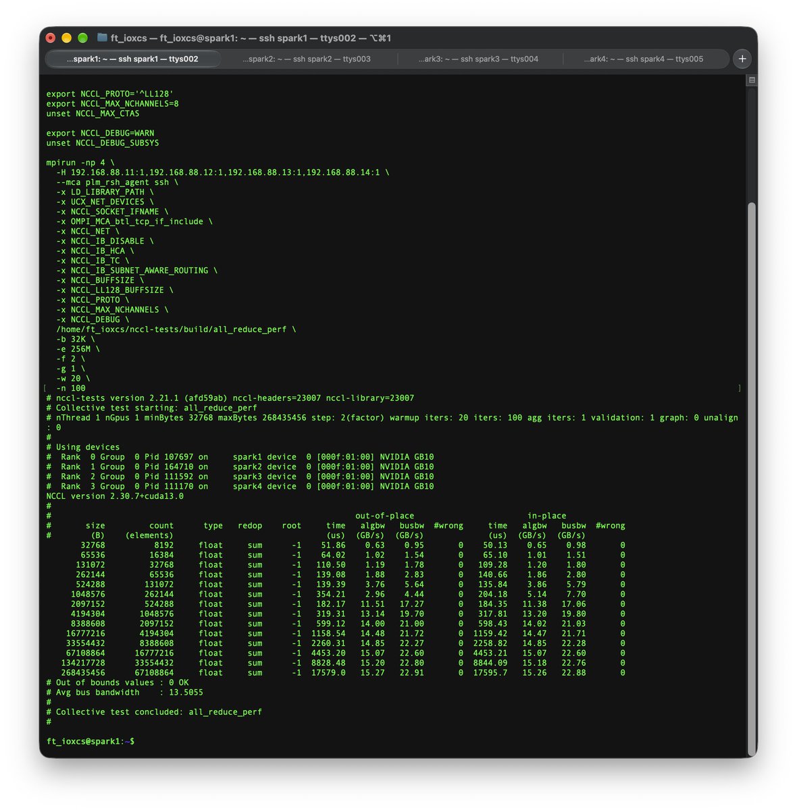Screen dimensions: 797x810
Task: Click the -x NCCL_IB_SUBNET_AWARE_ROUTING line
Action: tap(137, 271)
